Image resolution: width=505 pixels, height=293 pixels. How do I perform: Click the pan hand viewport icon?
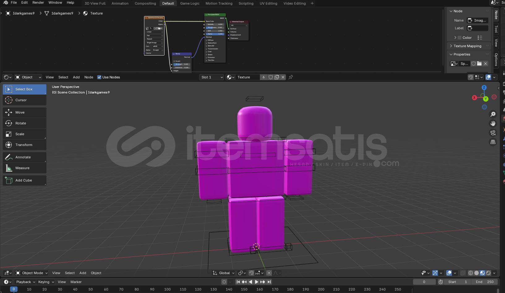pyautogui.click(x=493, y=123)
